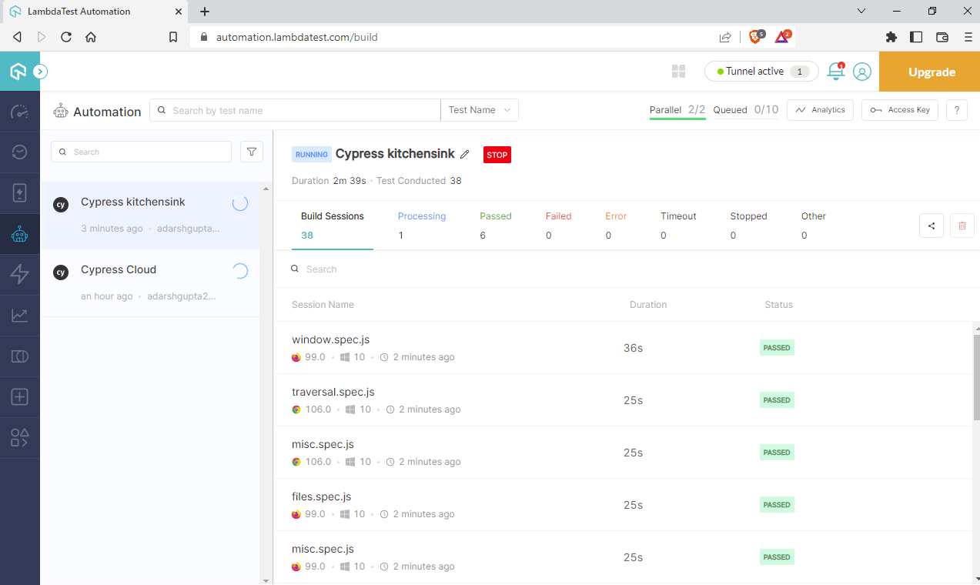Open the grid apps icon in header
This screenshot has height=585, width=980.
(678, 72)
